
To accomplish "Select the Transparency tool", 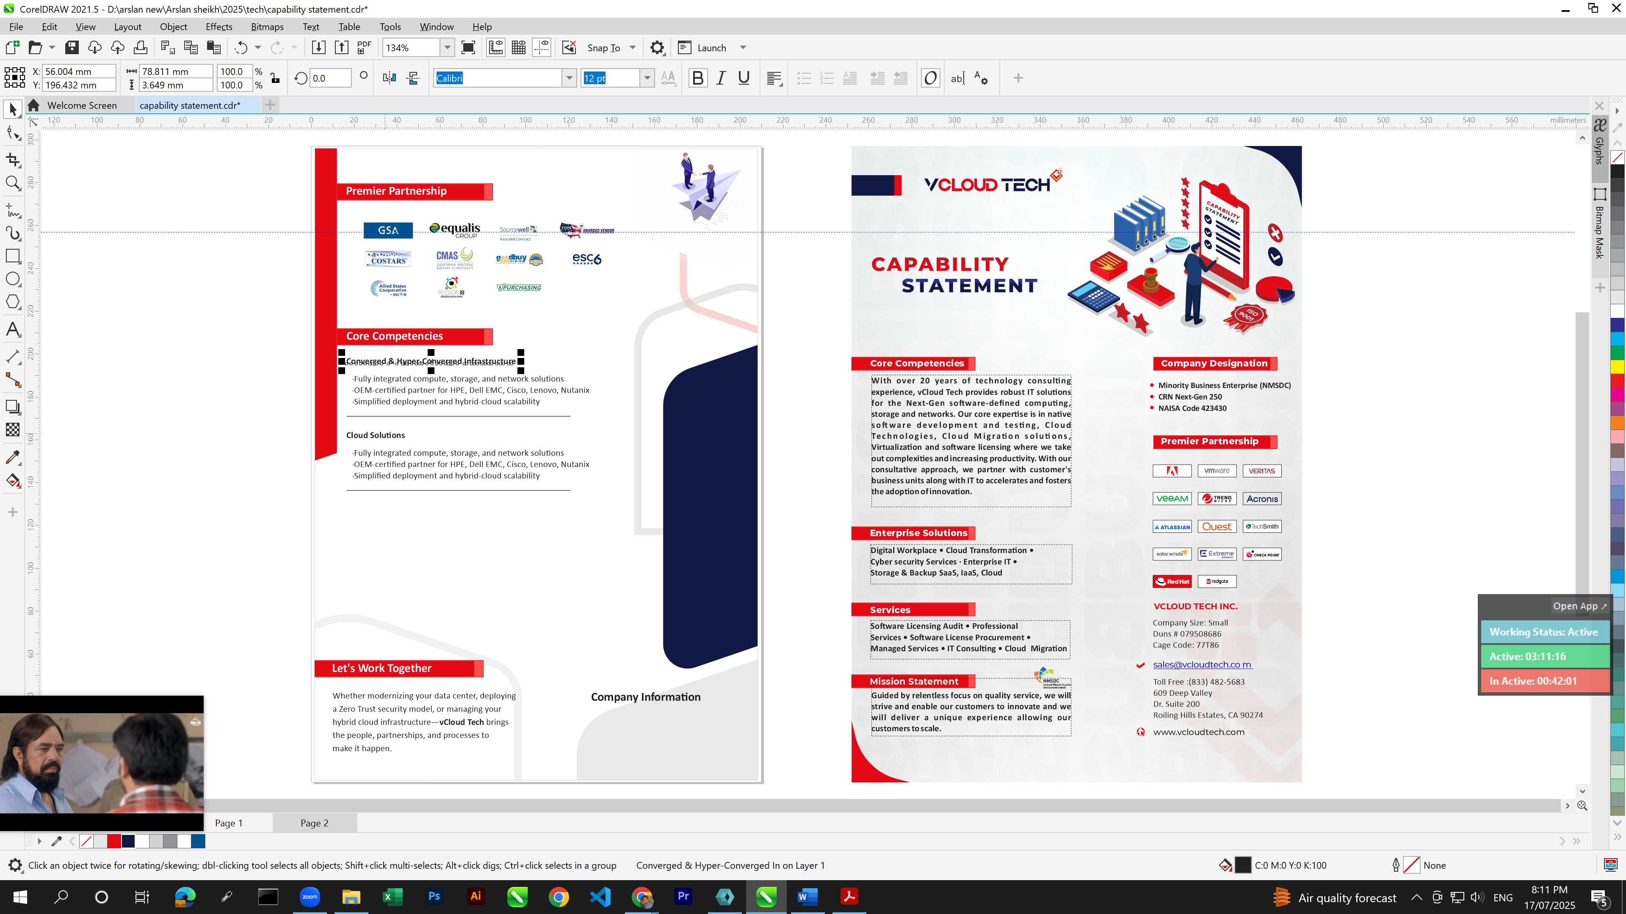I will click(x=13, y=429).
